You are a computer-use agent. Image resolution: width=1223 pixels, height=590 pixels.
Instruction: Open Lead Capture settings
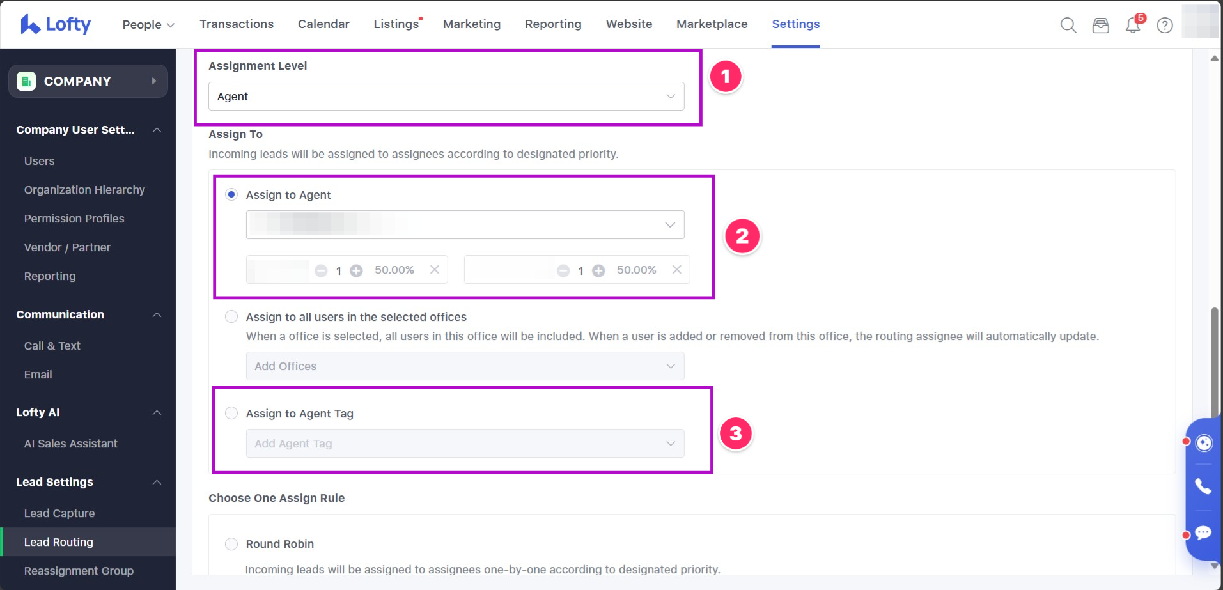point(59,513)
